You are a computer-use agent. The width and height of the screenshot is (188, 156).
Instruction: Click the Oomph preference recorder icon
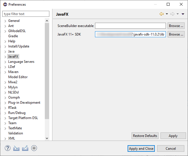point(34,148)
